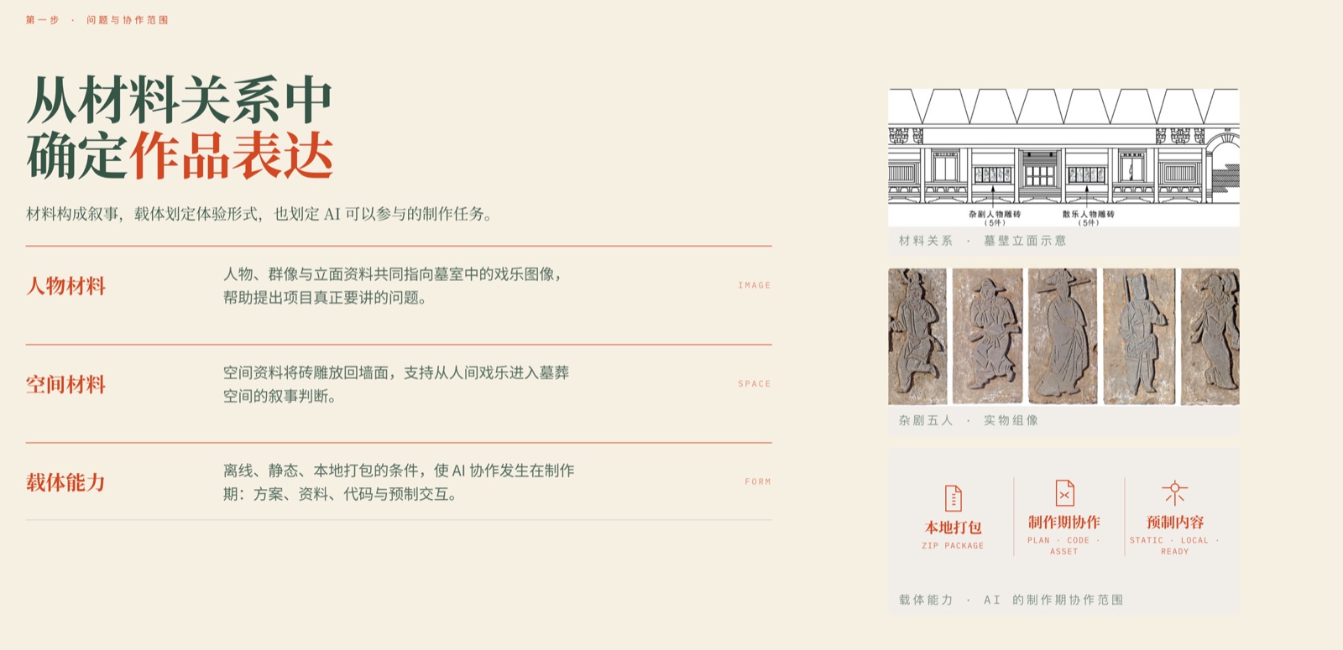This screenshot has height=650, width=1343.
Task: Click the 散乐人物雕砖 diagram label
Action: 1088,215
